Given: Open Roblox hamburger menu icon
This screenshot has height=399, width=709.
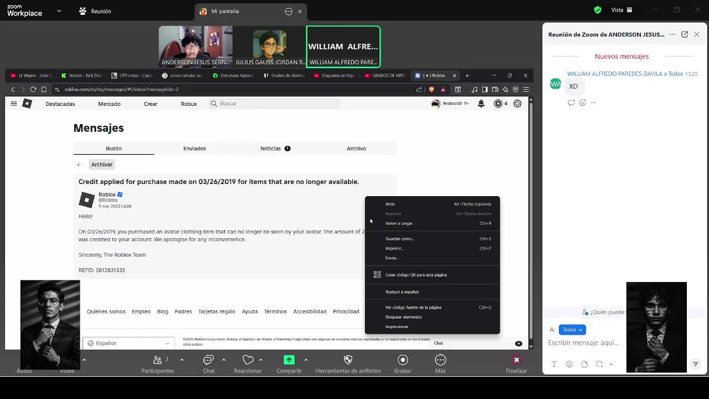Looking at the screenshot, I should 14,104.
